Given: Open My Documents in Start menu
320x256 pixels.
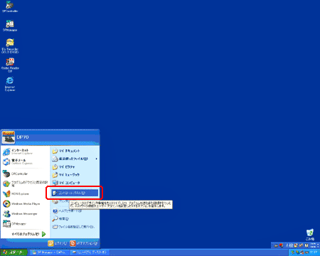Looking at the screenshot, I should (75, 151).
